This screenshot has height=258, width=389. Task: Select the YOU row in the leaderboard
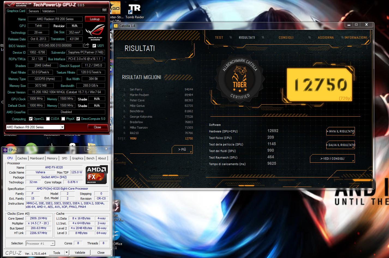[155, 138]
